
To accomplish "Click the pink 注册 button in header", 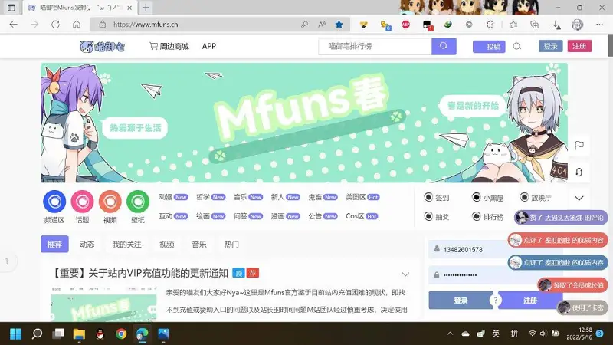I will [x=579, y=46].
